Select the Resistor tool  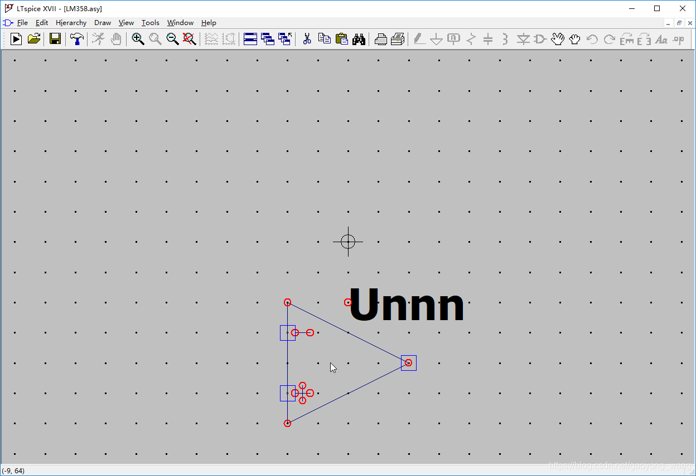[471, 39]
